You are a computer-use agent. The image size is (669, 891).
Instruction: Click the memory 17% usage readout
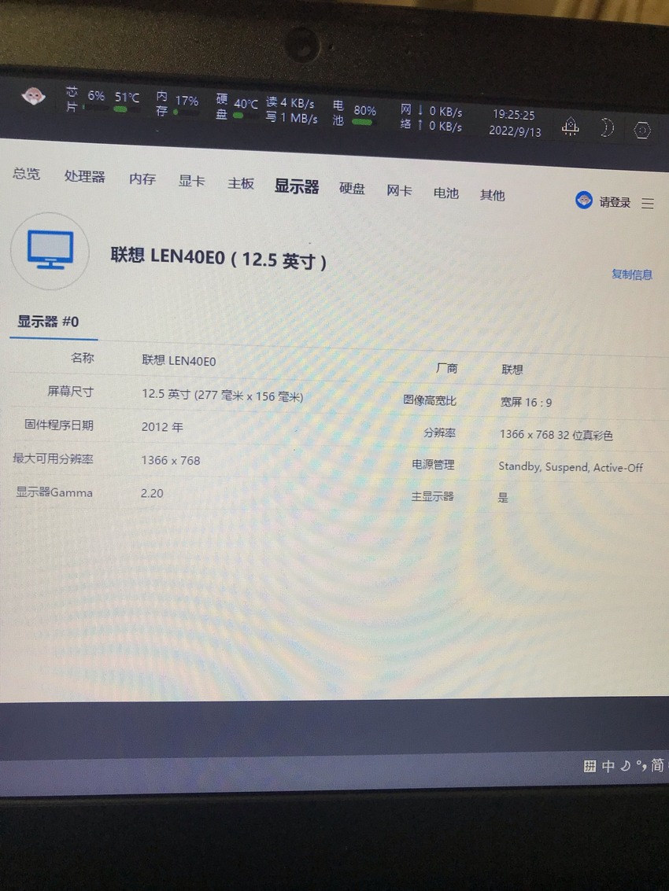point(187,101)
